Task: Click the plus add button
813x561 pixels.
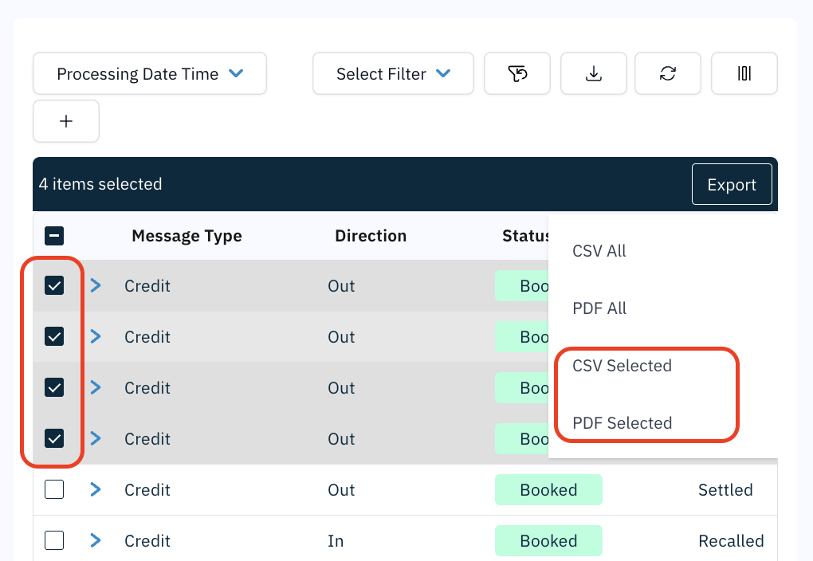Action: [x=66, y=121]
